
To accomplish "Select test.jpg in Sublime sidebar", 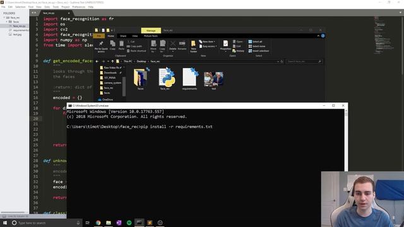I will [x=17, y=35].
